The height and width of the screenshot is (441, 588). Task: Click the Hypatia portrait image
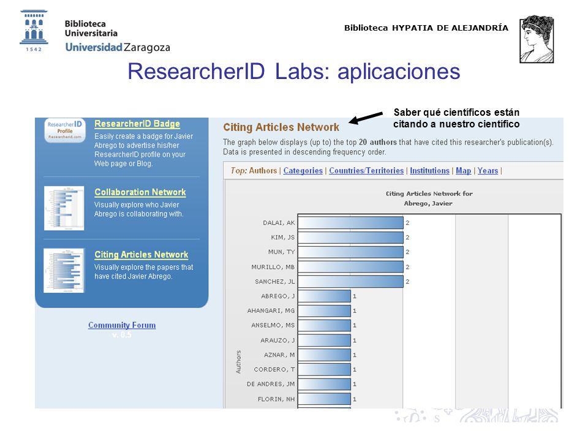[x=537, y=39]
